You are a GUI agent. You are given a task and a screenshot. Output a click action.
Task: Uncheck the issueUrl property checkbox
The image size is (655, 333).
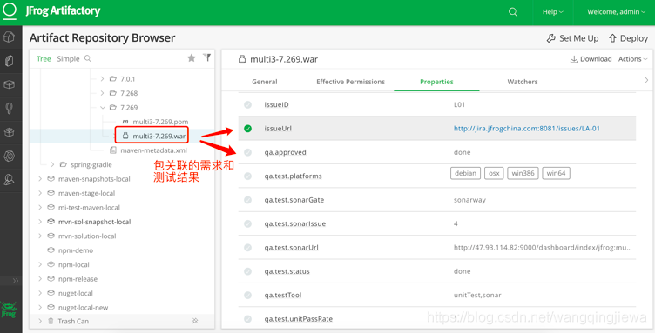(247, 129)
